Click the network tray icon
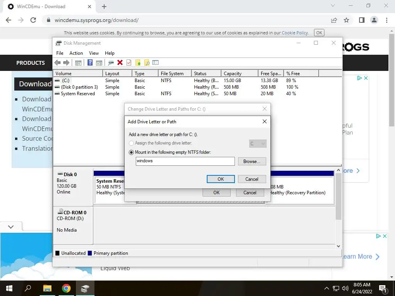The width and height of the screenshot is (395, 296). point(336,288)
